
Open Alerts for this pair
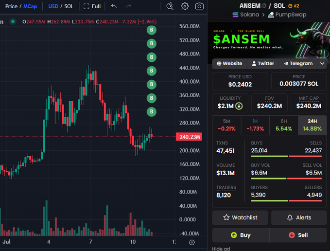pyautogui.click(x=299, y=217)
